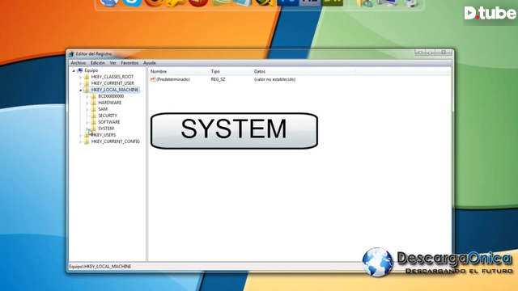Click status bar path Equipo\HKEY_LOCAL_MACHINE
The height and width of the screenshot is (291, 518).
[100, 266]
